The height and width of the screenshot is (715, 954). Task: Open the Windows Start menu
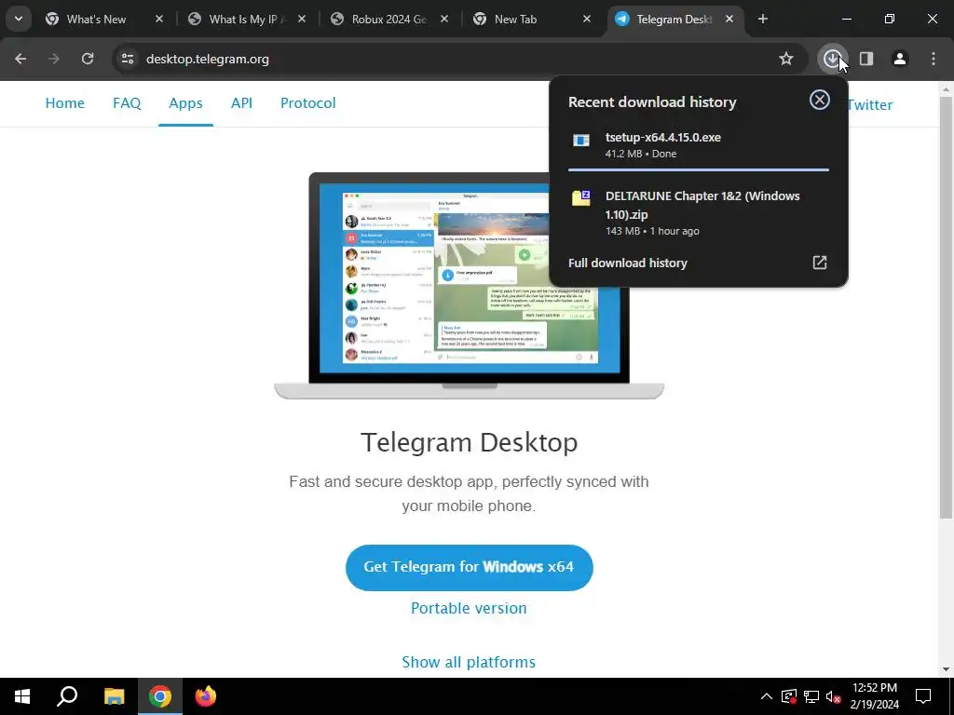coord(22,696)
